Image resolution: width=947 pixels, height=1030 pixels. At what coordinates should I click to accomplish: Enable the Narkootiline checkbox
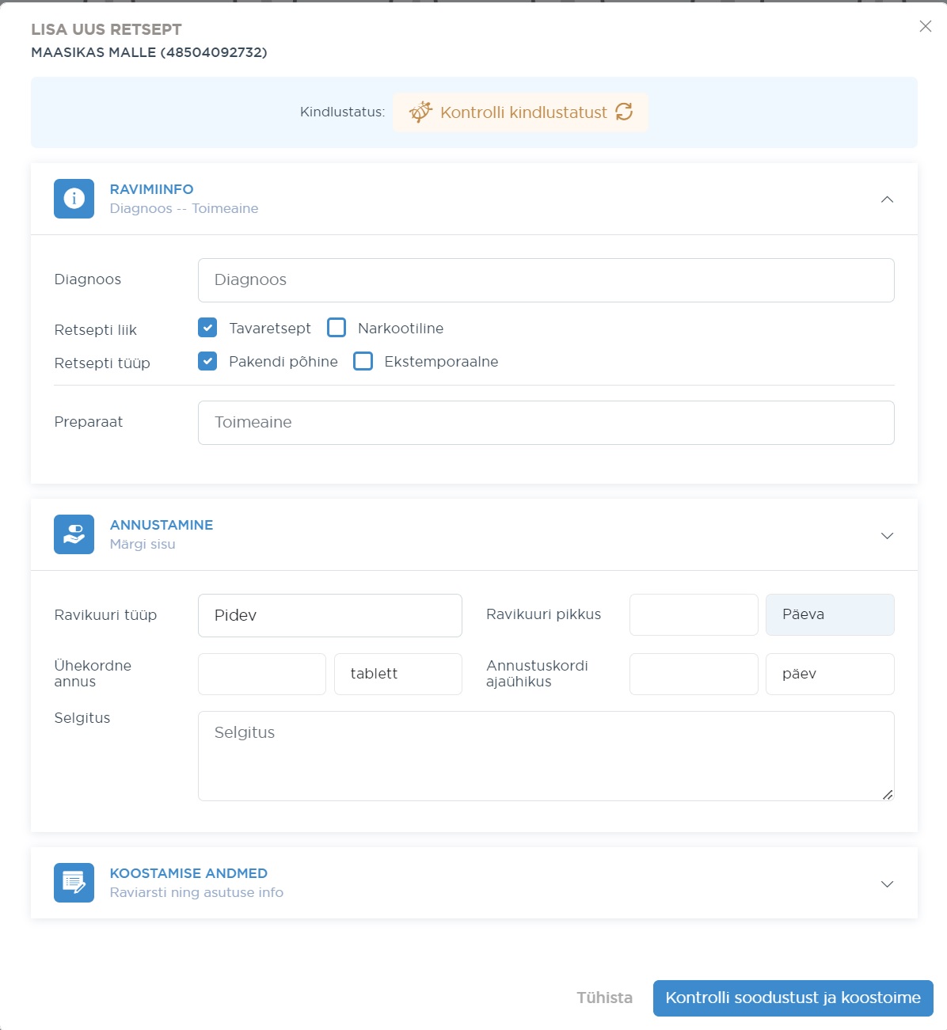(337, 328)
